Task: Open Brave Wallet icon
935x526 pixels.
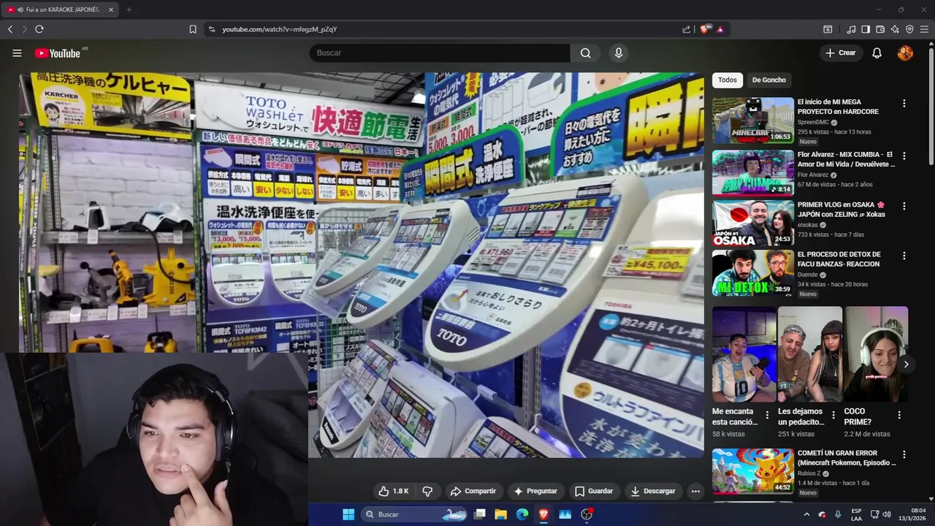Action: click(x=880, y=29)
